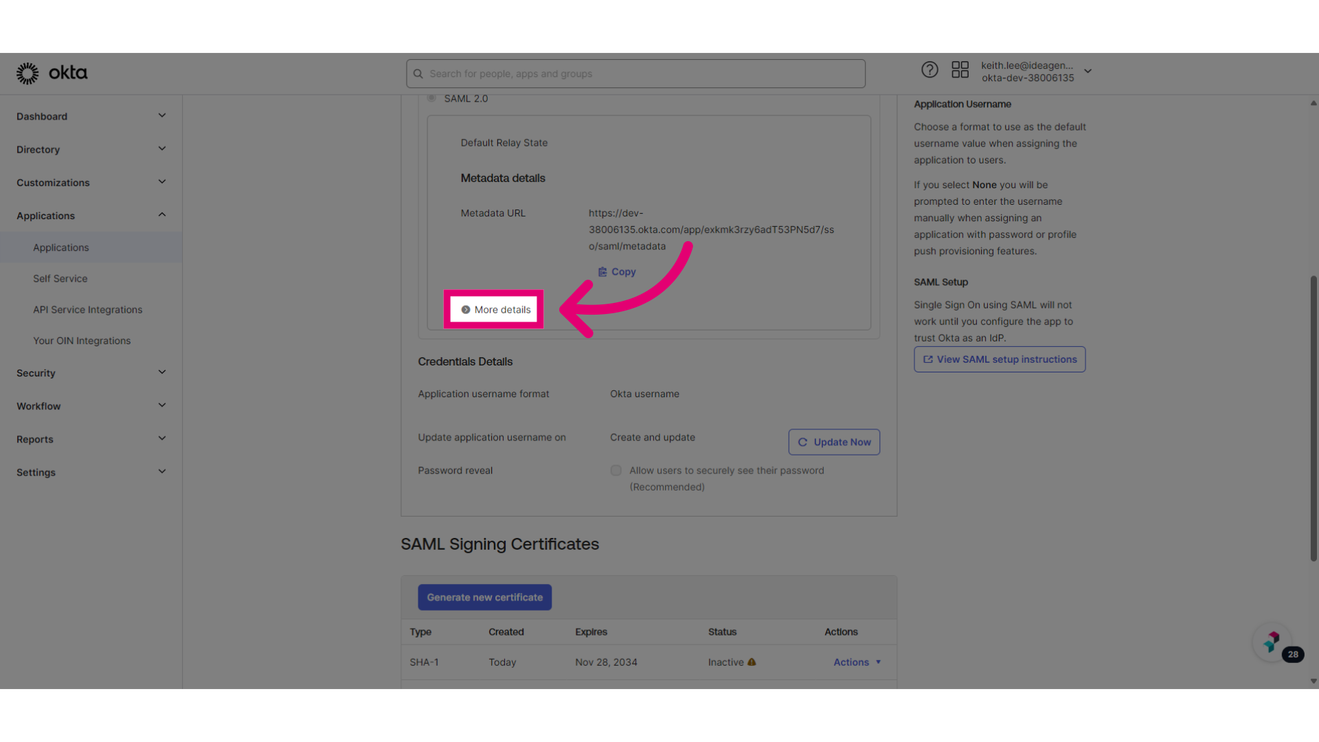Click the page vertical scrollbar thumb
The image size is (1319, 742).
tap(1314, 419)
